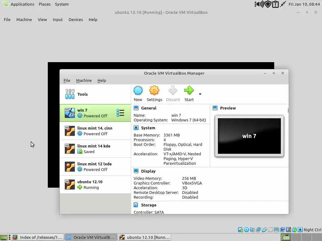Click the Storage section disk icon
Viewport: 322px width, 241px height.
(x=136, y=205)
